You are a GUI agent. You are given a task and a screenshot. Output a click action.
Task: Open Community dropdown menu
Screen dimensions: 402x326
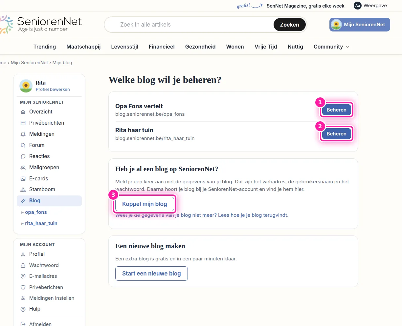tap(331, 47)
